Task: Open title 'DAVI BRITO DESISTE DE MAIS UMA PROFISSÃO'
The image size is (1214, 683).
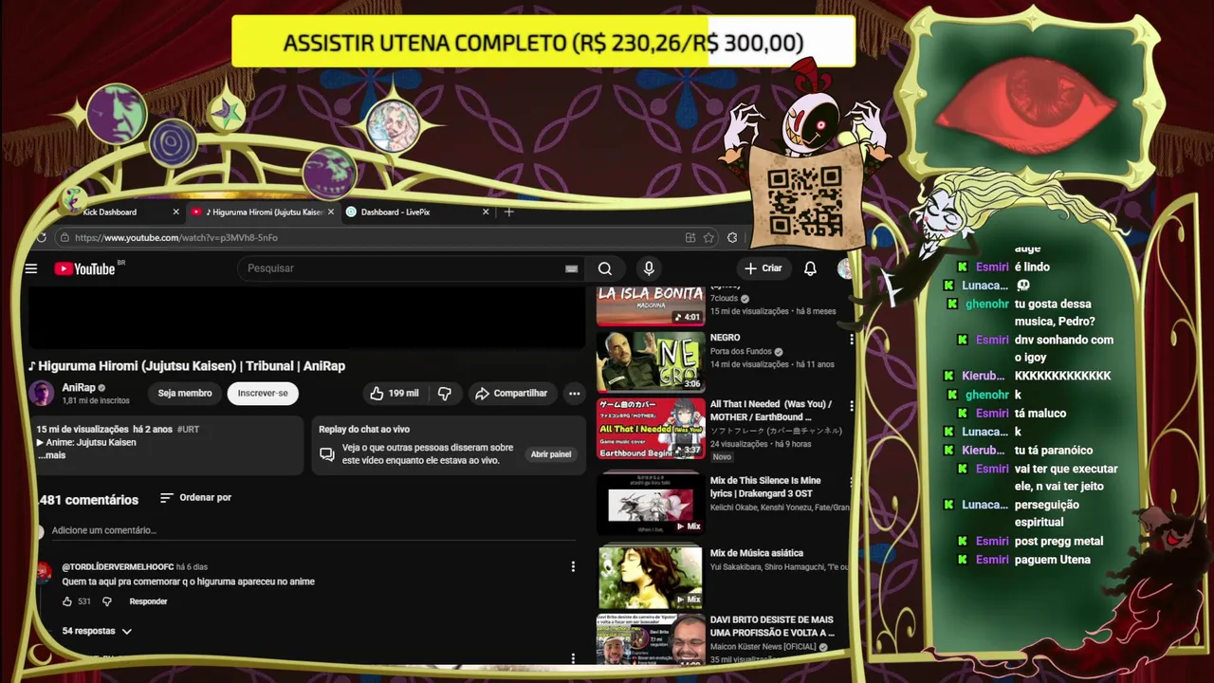Action: point(772,626)
